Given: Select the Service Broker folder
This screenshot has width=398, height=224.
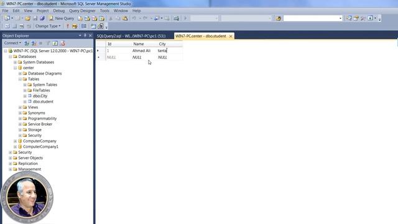Looking at the screenshot, I should tap(40, 124).
